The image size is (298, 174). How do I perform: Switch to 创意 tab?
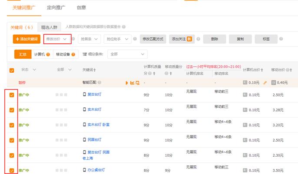pos(81,7)
